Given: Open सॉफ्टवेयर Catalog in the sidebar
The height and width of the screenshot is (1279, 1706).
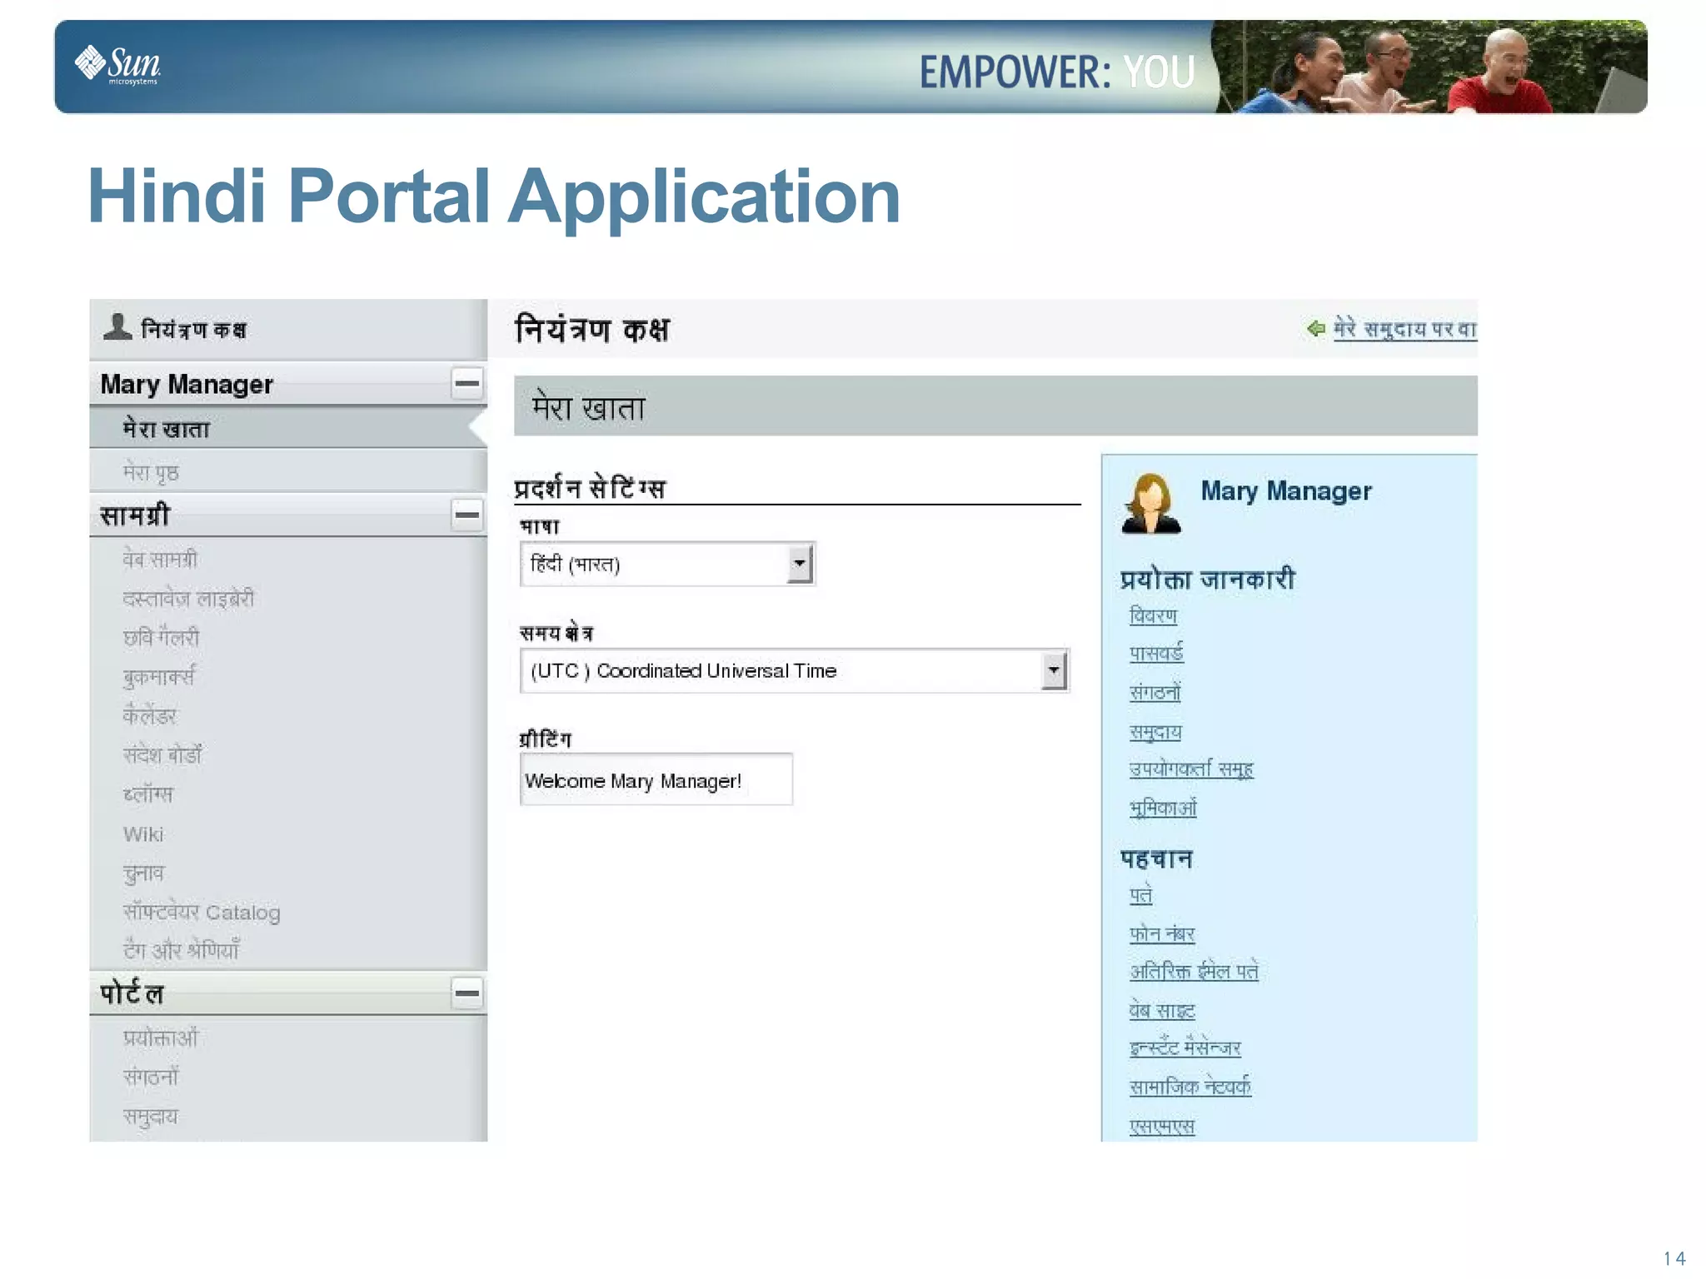Looking at the screenshot, I should pos(202,912).
